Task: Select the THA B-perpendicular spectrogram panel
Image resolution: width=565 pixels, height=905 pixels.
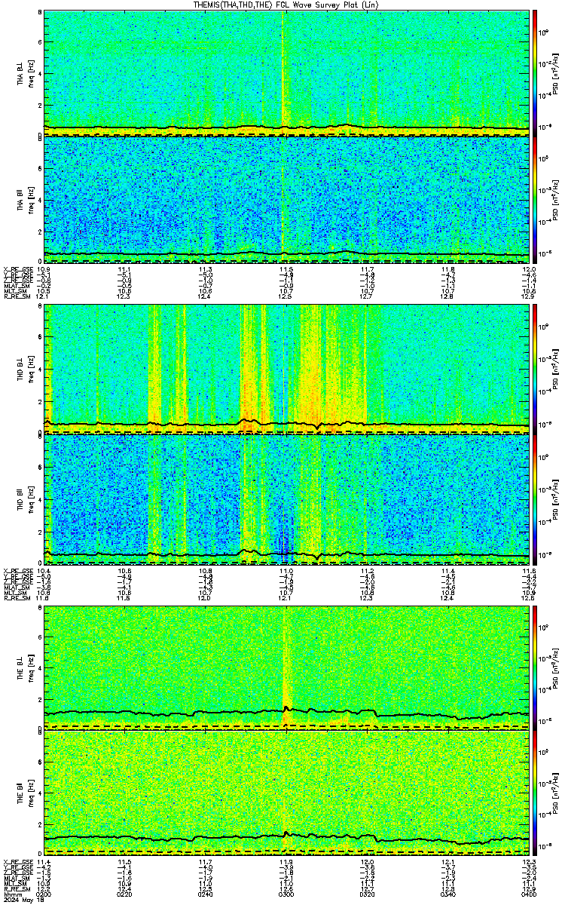Action: (x=286, y=73)
